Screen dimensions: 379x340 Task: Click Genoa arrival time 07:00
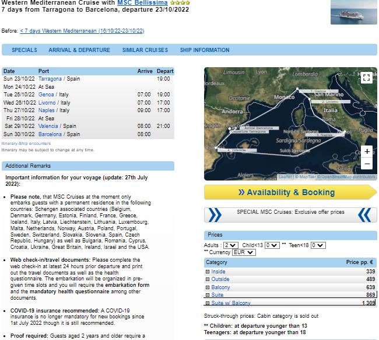[144, 95]
